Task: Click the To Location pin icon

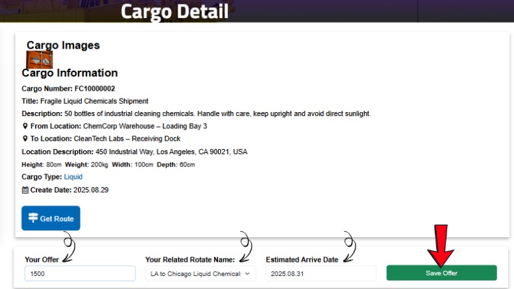Action: point(25,139)
